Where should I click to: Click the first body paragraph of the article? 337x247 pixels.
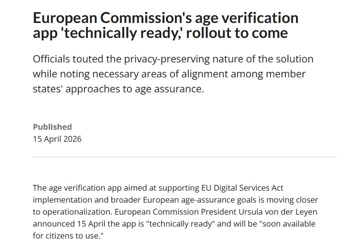175,212
